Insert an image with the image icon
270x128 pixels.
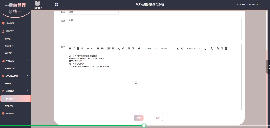coord(222,49)
